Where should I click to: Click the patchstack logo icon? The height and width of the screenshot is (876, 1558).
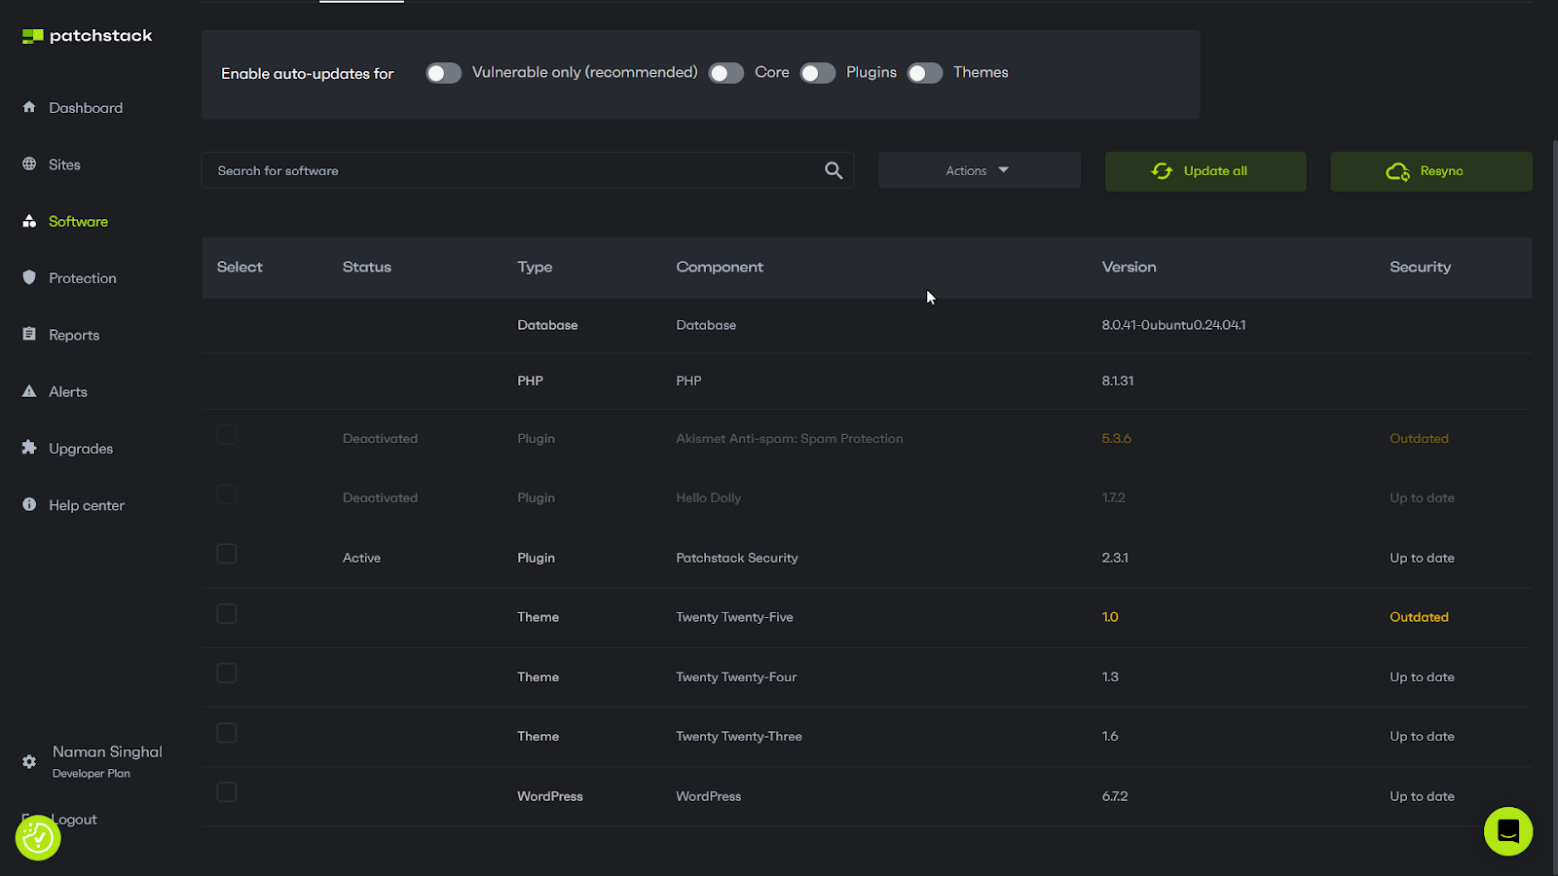(x=33, y=36)
